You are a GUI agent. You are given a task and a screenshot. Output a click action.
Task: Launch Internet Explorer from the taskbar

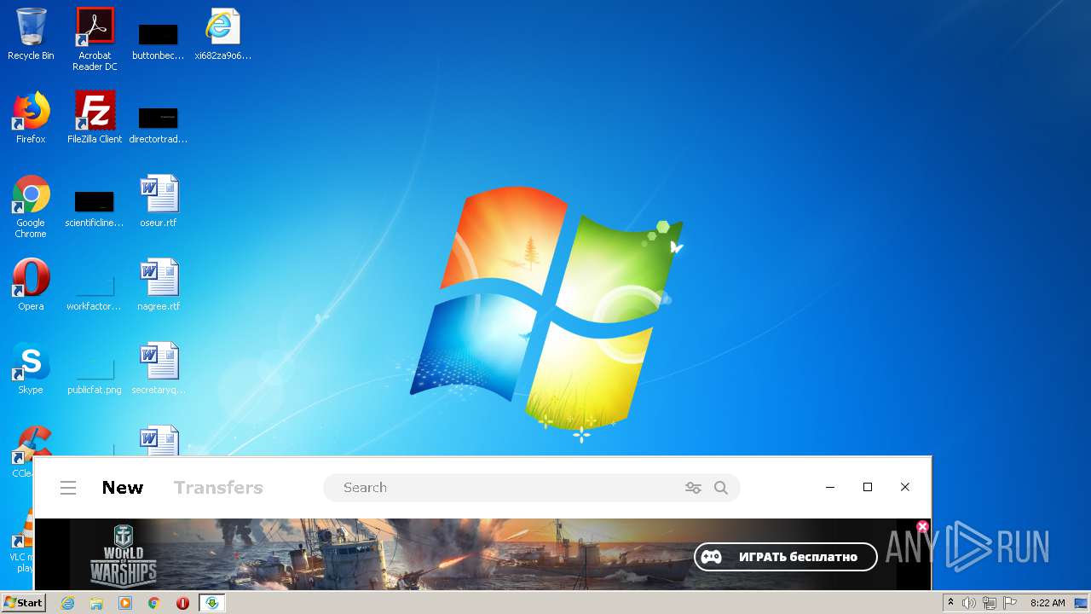pyautogui.click(x=68, y=603)
